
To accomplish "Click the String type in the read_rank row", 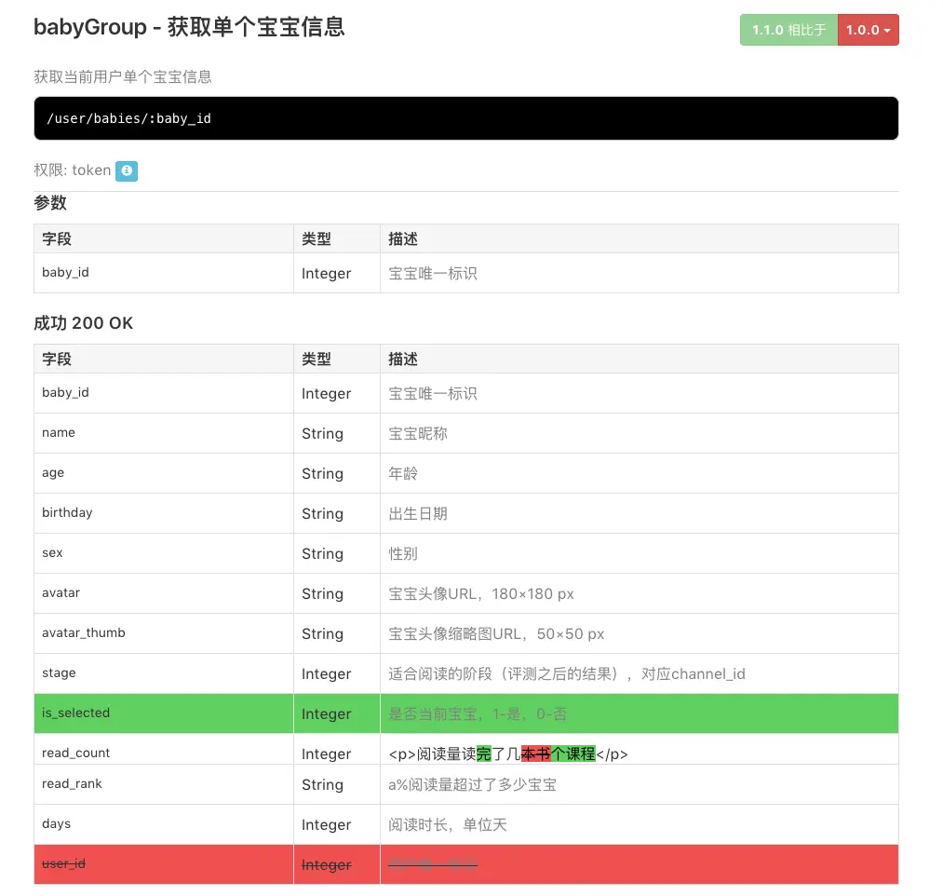I will 322,784.
